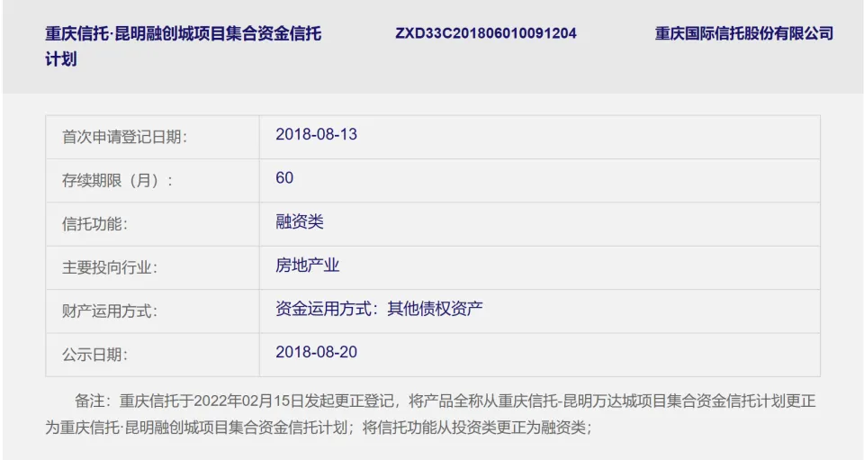Click the 公示日期 label
864x460 pixels.
pyautogui.click(x=94, y=355)
